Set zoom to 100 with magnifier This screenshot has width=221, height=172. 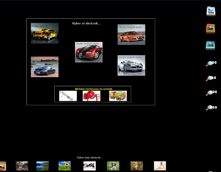pyautogui.click(x=211, y=64)
